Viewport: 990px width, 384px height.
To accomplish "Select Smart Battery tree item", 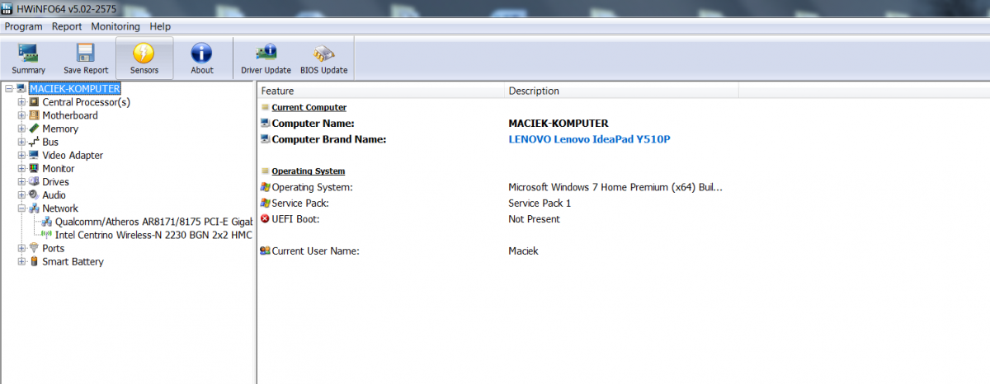I will (73, 261).
